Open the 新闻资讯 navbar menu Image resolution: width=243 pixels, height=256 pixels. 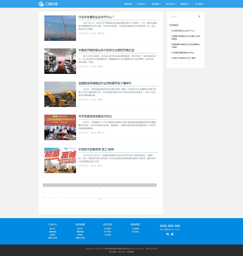[x=185, y=4]
